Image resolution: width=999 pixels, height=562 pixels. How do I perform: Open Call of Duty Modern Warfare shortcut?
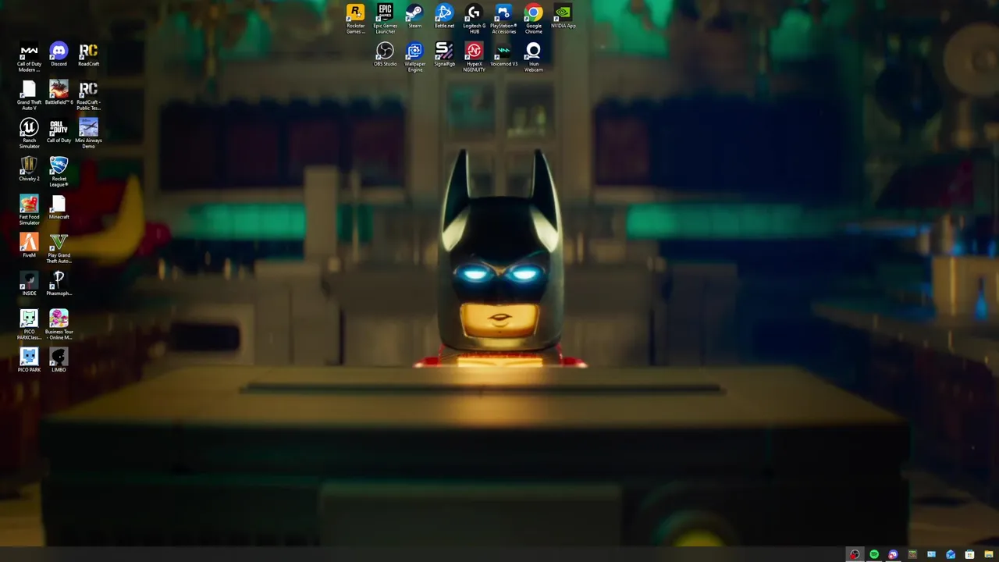29,57
